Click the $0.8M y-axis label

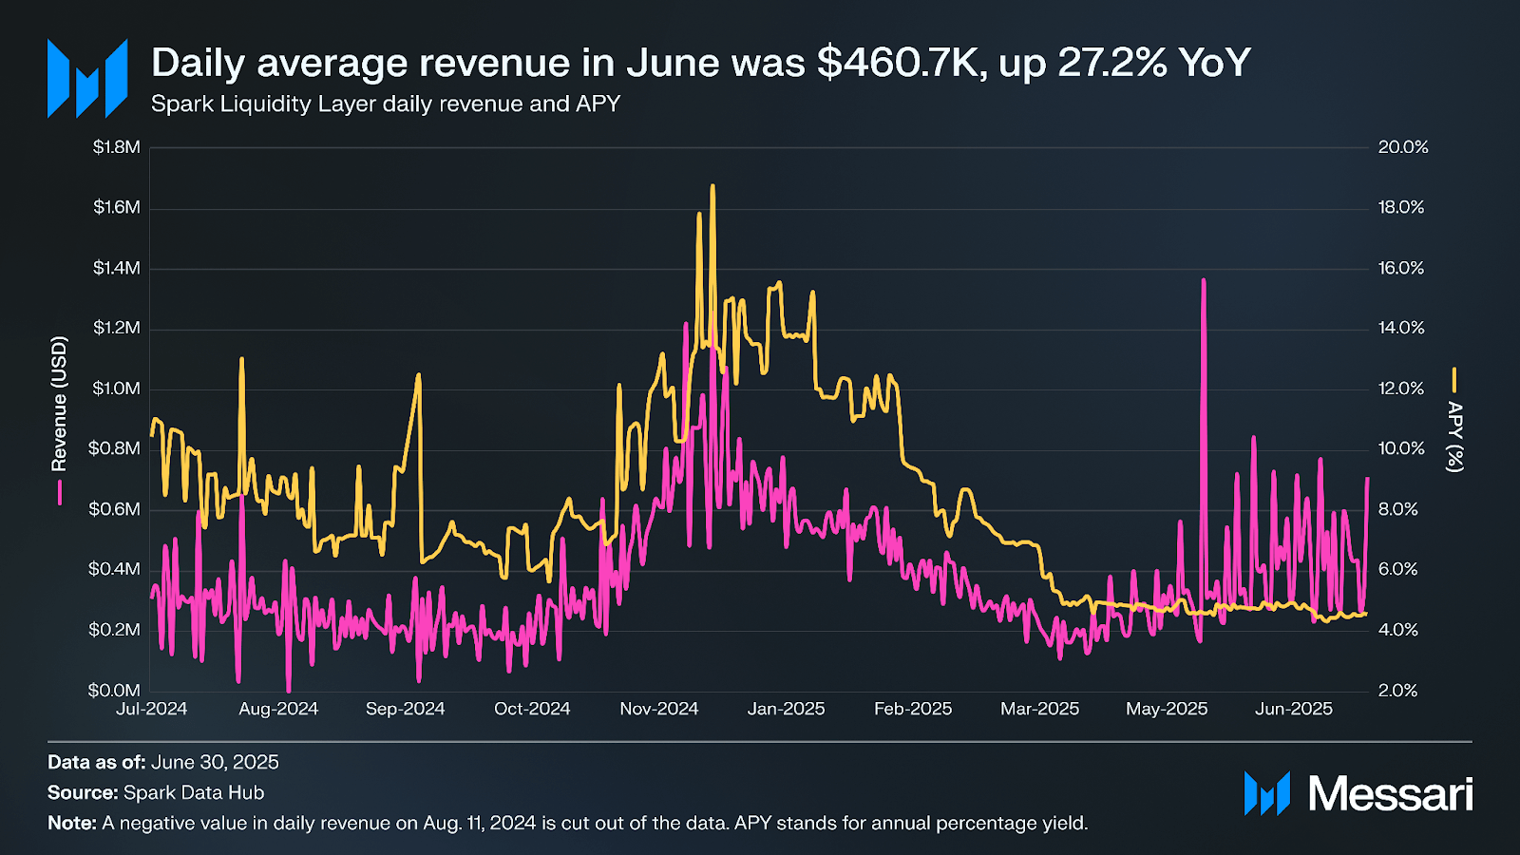tap(115, 448)
